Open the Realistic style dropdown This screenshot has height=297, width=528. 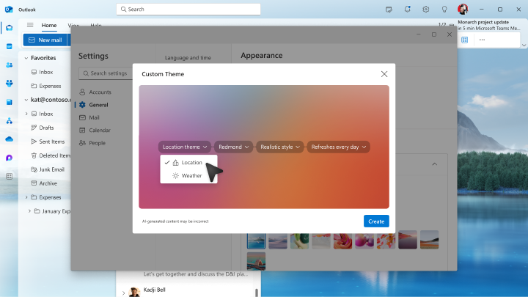coord(280,147)
